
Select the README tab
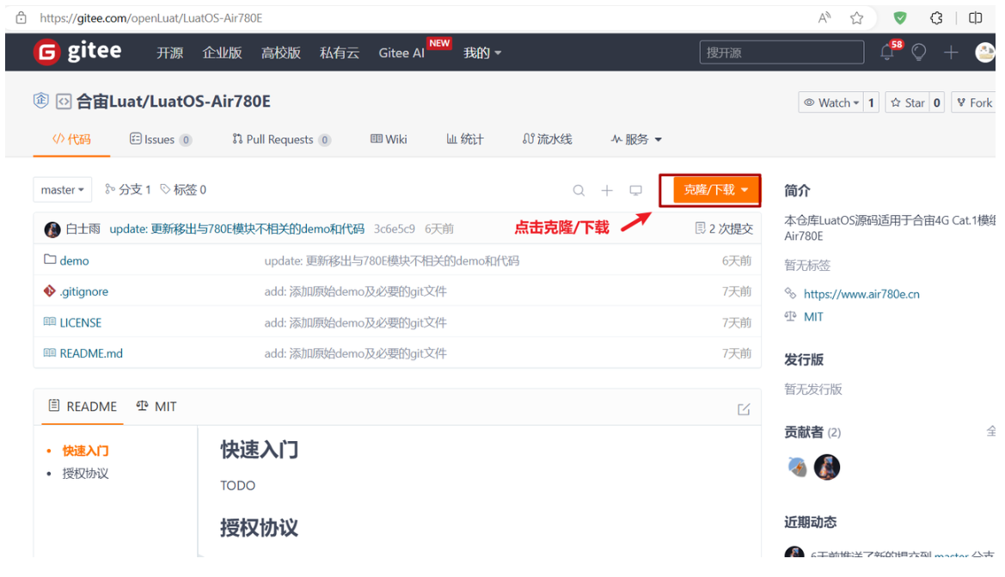[x=83, y=407]
